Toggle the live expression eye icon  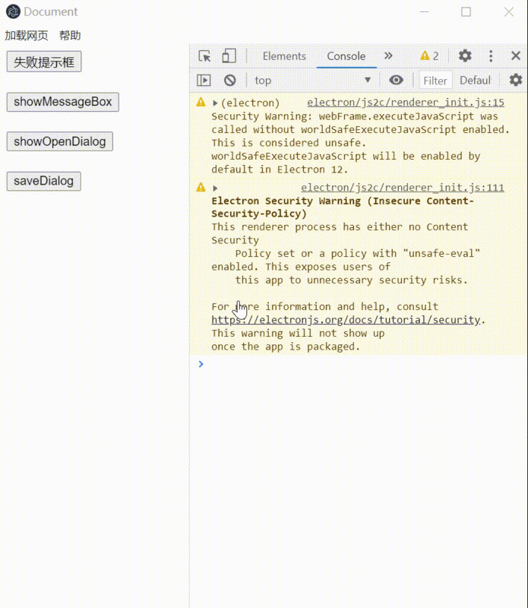pyautogui.click(x=397, y=81)
